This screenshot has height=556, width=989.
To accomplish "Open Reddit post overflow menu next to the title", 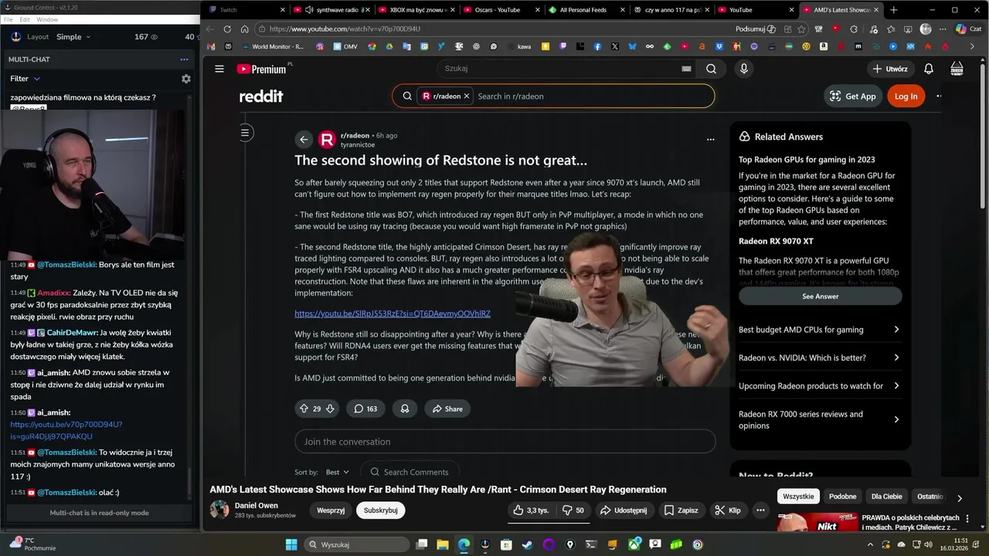I will [711, 140].
